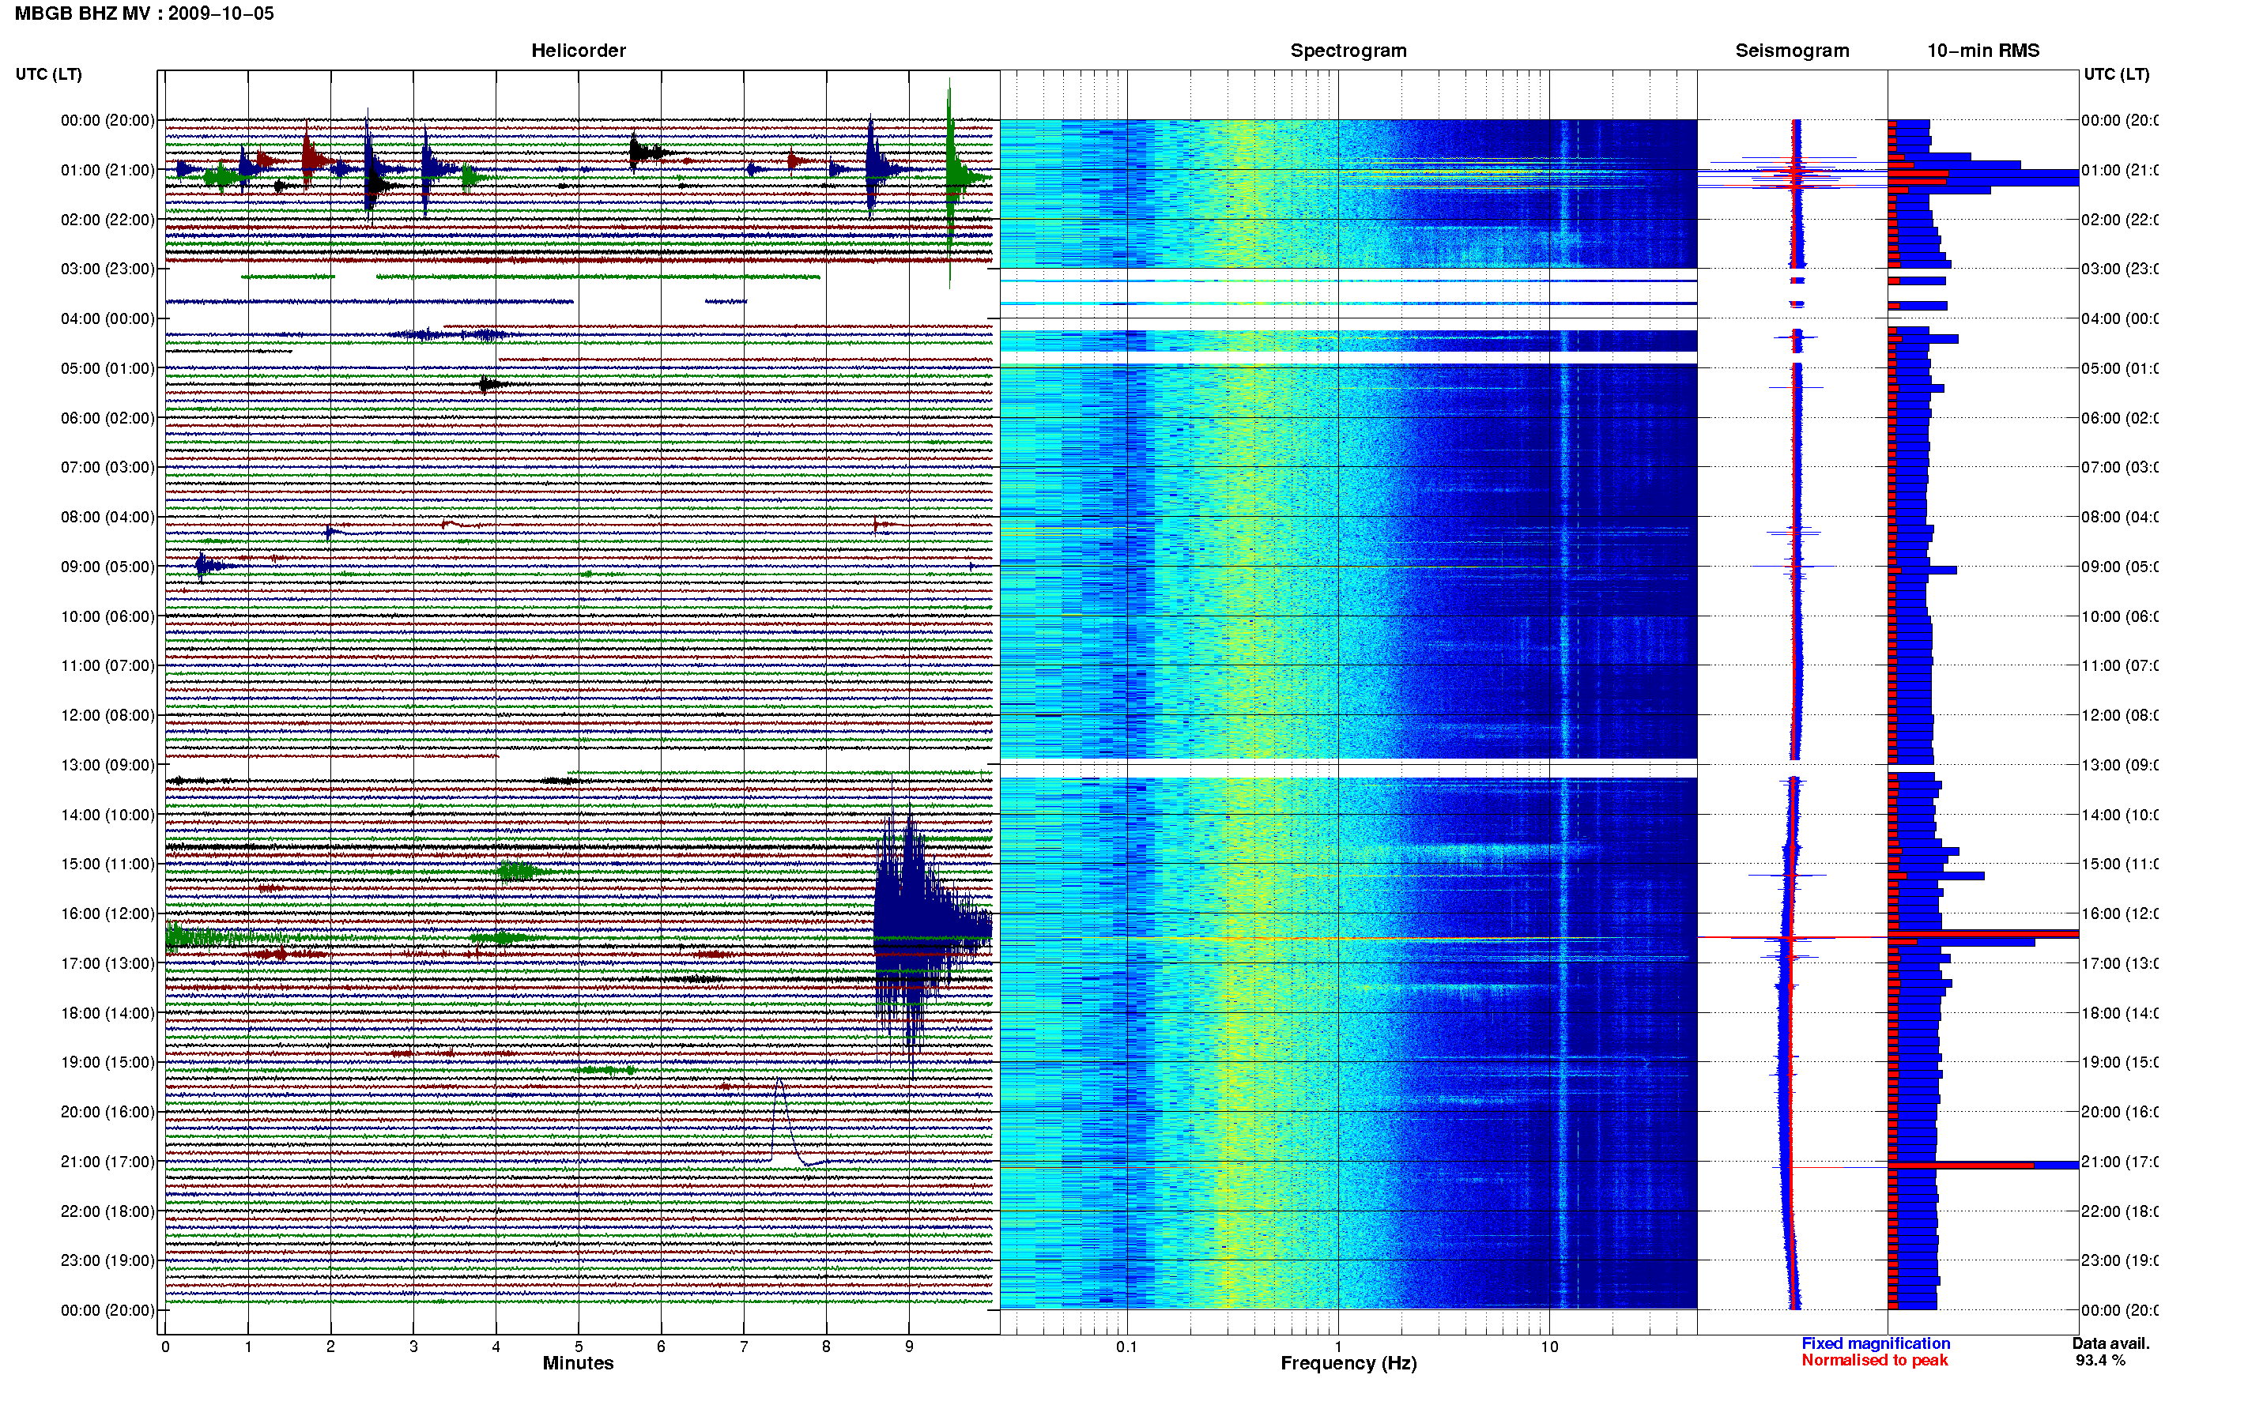This screenshot has height=1405, width=2248.
Task: Click the long RMS bar at 21:00
Action: pos(1983,1166)
